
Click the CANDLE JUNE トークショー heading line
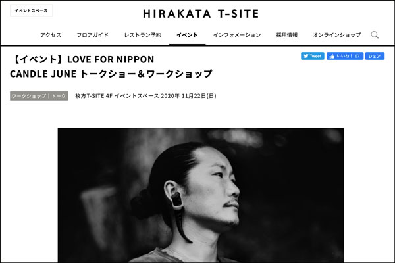(111, 74)
